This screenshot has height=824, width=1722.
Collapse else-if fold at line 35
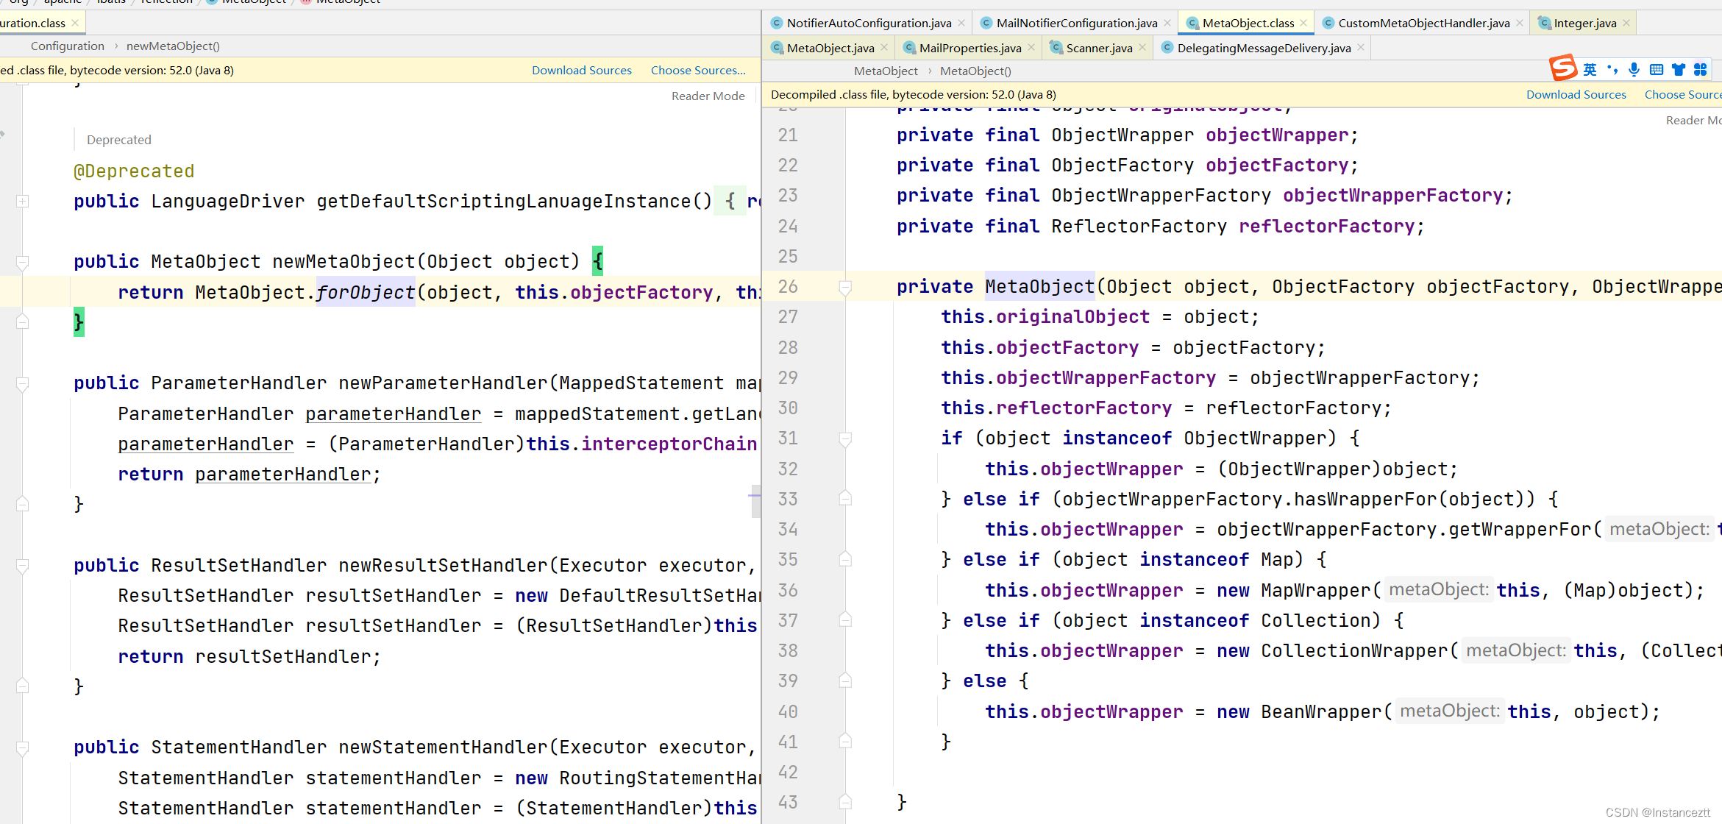point(845,559)
